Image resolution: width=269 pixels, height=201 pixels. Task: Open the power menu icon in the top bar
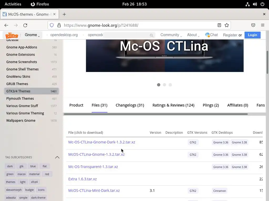click(x=262, y=4)
